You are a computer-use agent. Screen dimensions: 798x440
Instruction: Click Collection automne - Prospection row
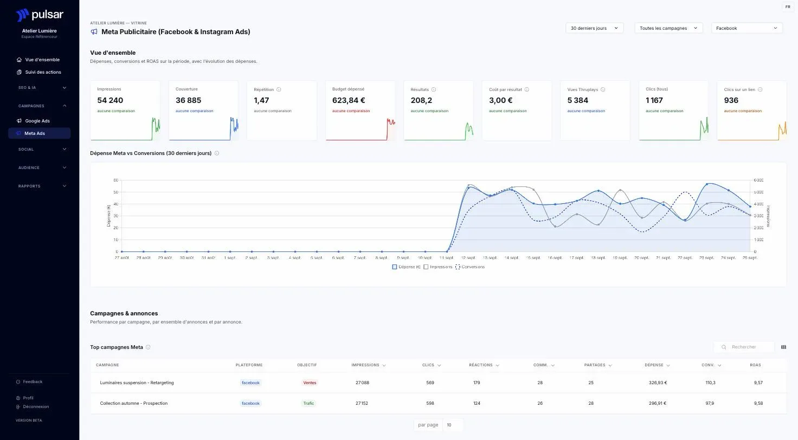click(438, 403)
